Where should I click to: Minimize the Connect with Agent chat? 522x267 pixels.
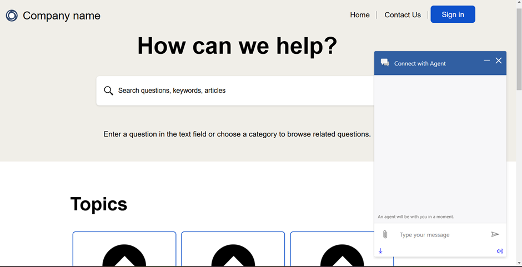point(486,61)
